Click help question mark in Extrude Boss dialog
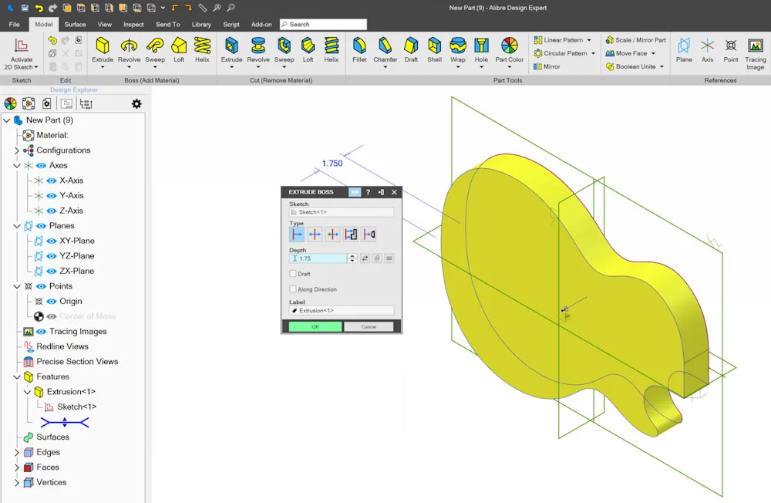 click(x=368, y=192)
